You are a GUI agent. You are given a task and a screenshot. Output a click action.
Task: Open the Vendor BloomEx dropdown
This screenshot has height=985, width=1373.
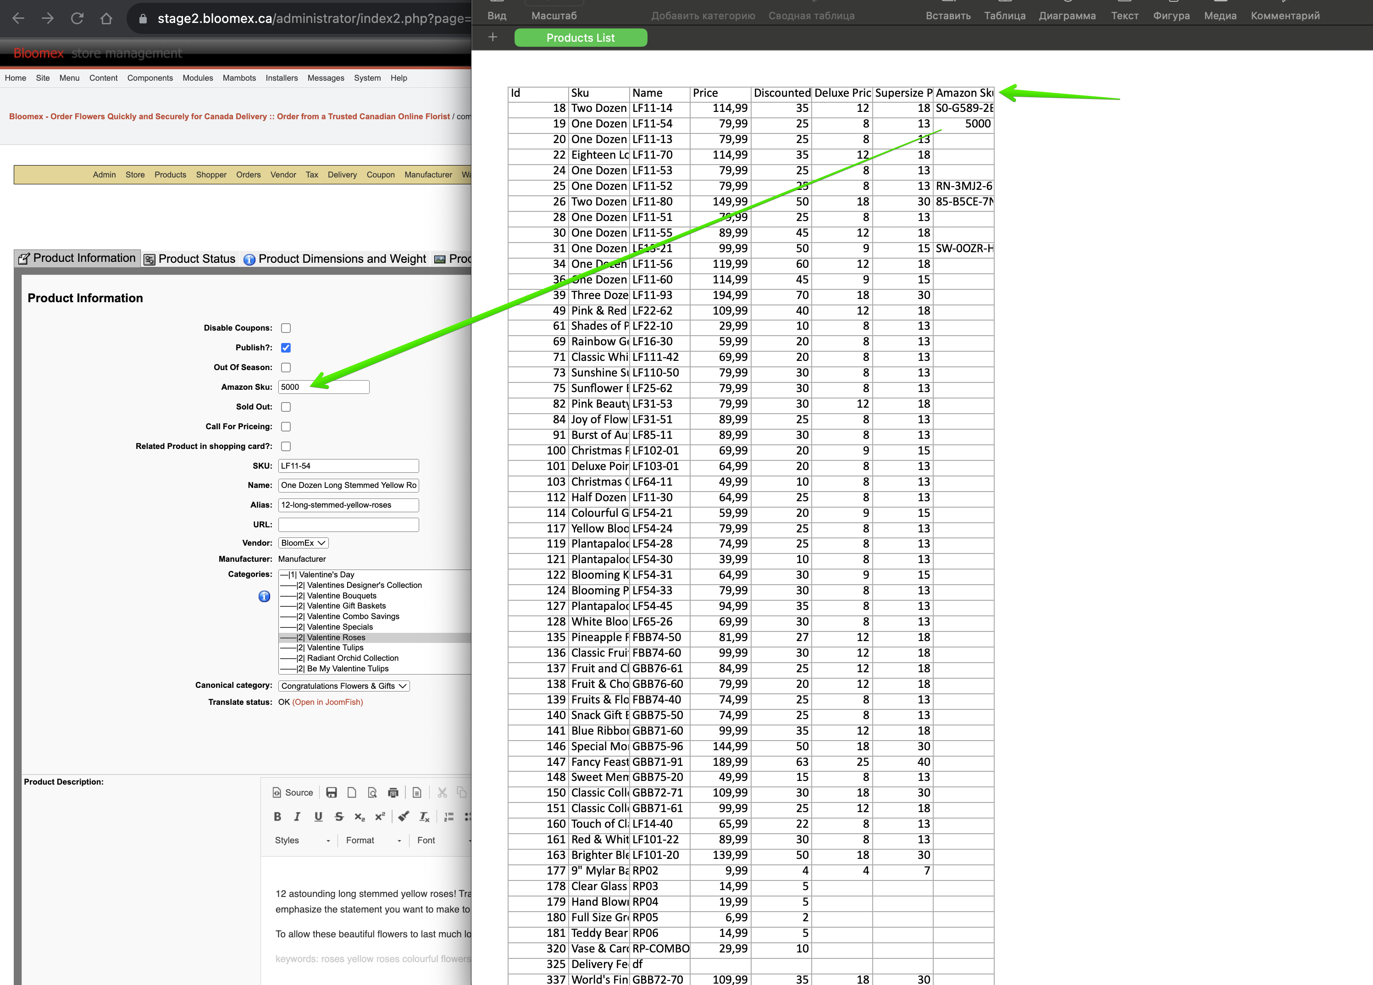click(303, 543)
